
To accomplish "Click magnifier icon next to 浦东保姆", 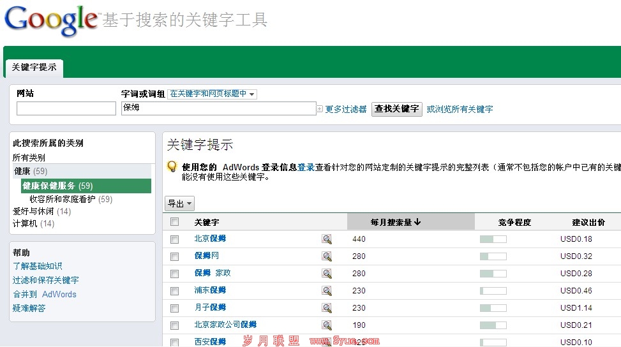I will click(x=327, y=291).
